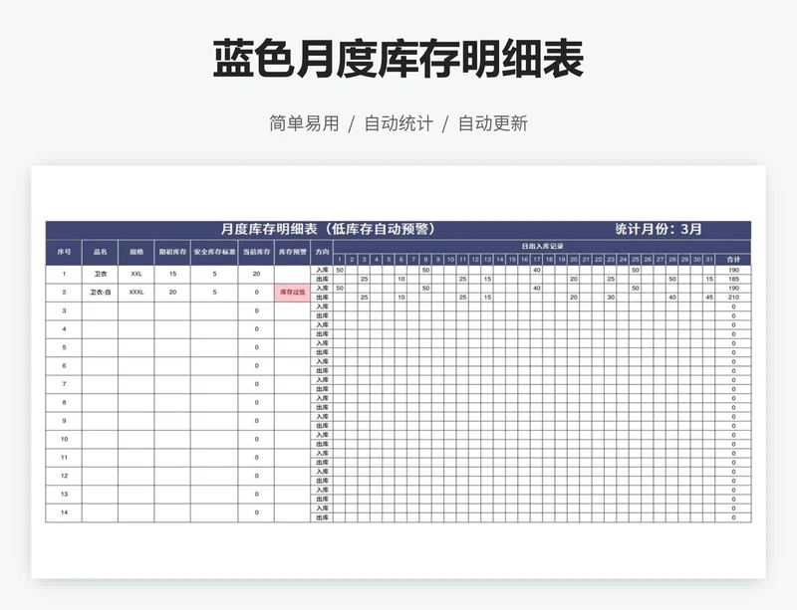Select the 入库 cell in row 1
This screenshot has width=797, height=610.
[322, 271]
